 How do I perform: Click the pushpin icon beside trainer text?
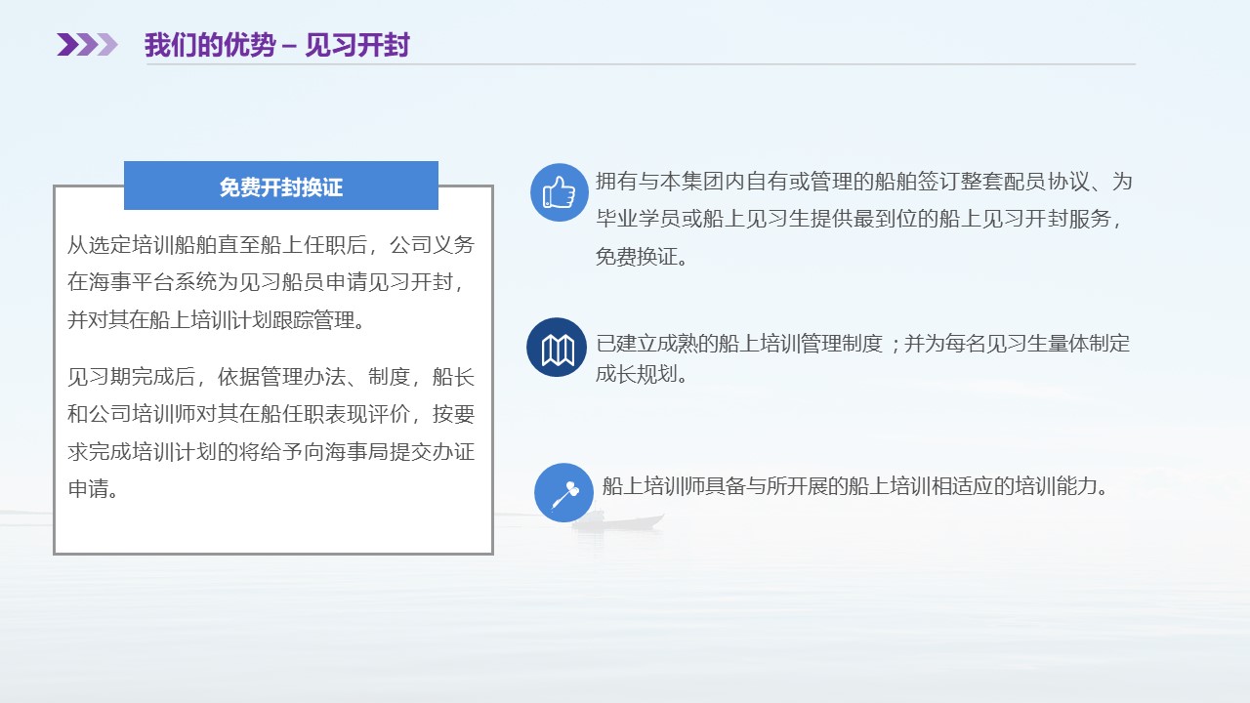pos(563,492)
